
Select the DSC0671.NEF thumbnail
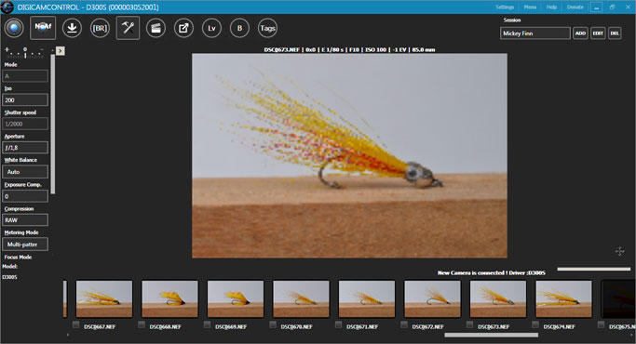(x=367, y=299)
